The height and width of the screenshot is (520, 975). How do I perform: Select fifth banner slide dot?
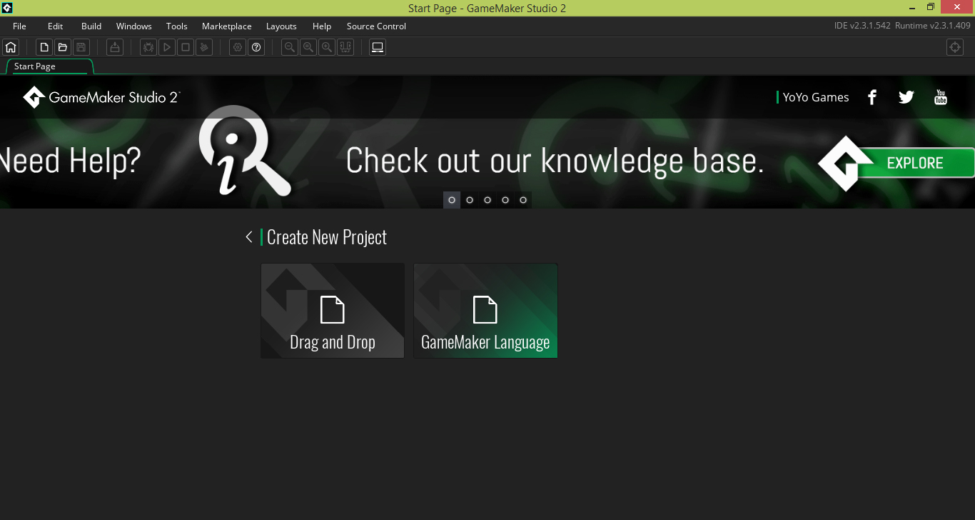tap(523, 200)
